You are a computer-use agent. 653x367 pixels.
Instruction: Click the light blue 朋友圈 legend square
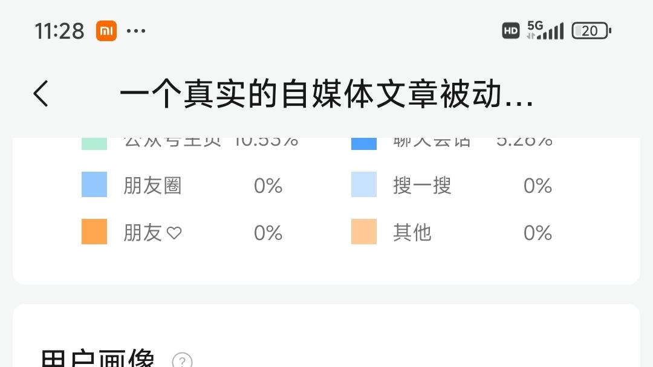[94, 184]
